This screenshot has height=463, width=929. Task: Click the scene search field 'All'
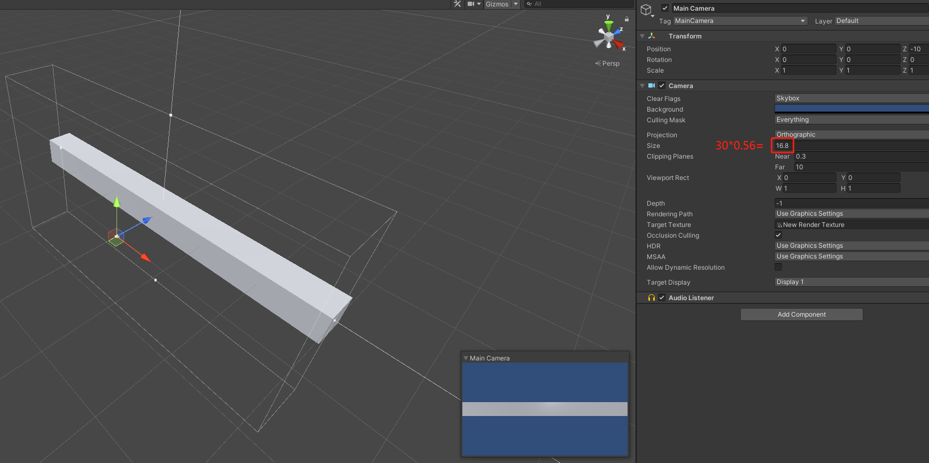(579, 4)
